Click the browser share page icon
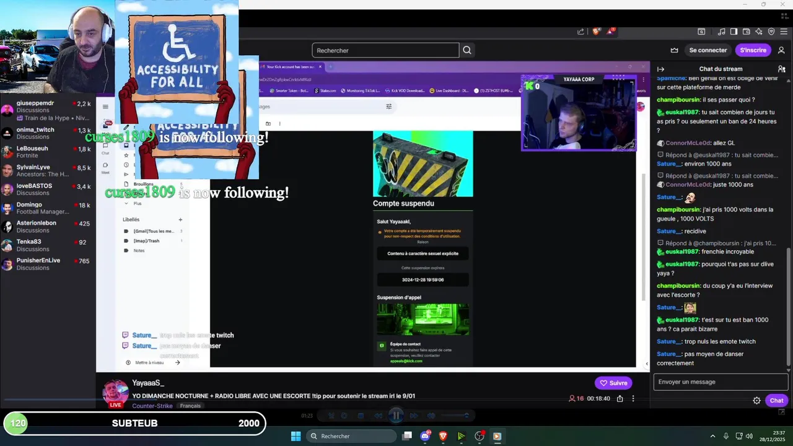The image size is (793, 446). point(581,32)
